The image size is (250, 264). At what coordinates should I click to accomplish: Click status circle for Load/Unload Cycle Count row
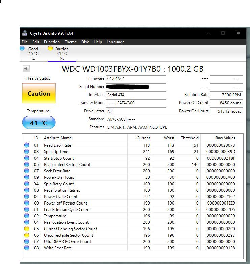(x=27, y=209)
